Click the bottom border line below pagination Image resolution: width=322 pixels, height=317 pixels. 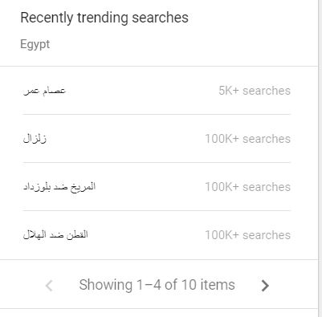(159, 309)
